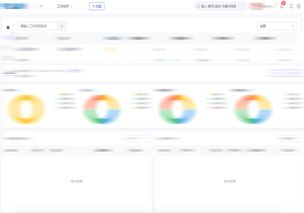Open the blue link in the middle banner
Viewport: 304px width, 213px height.
[75, 70]
